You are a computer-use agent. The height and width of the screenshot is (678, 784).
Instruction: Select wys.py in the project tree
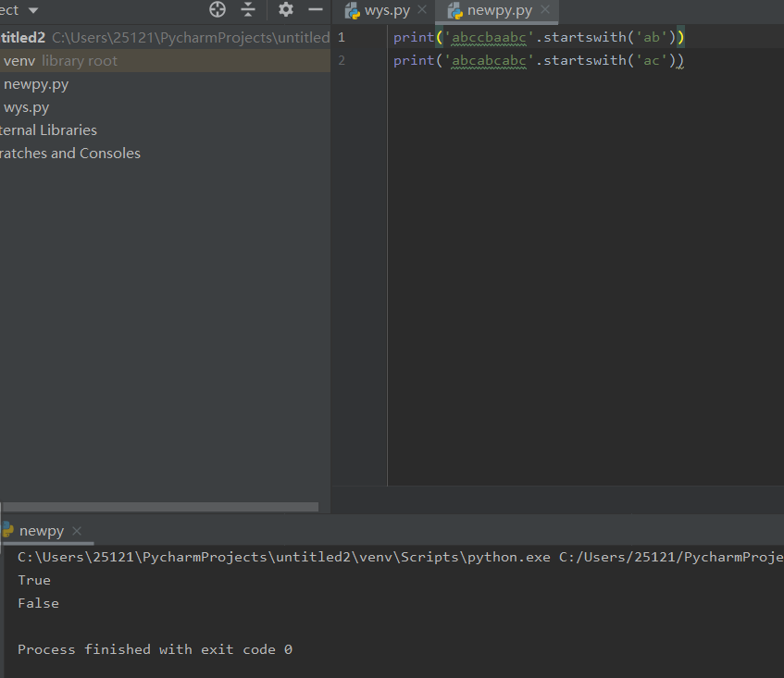[27, 107]
